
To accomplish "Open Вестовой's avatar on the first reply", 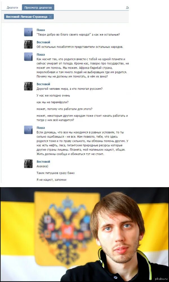I will (28, 44).
